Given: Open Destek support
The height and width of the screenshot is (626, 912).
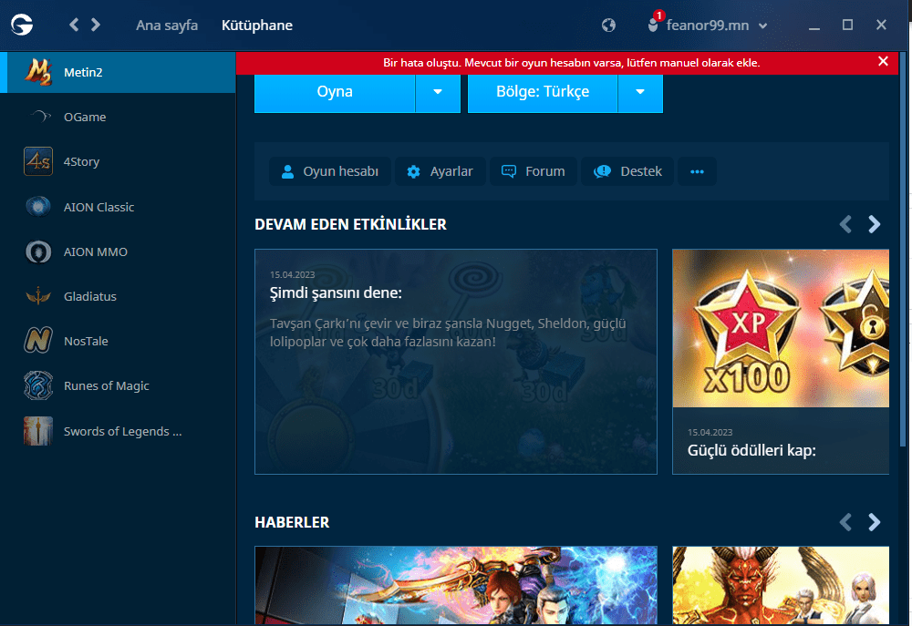Looking at the screenshot, I should [627, 171].
